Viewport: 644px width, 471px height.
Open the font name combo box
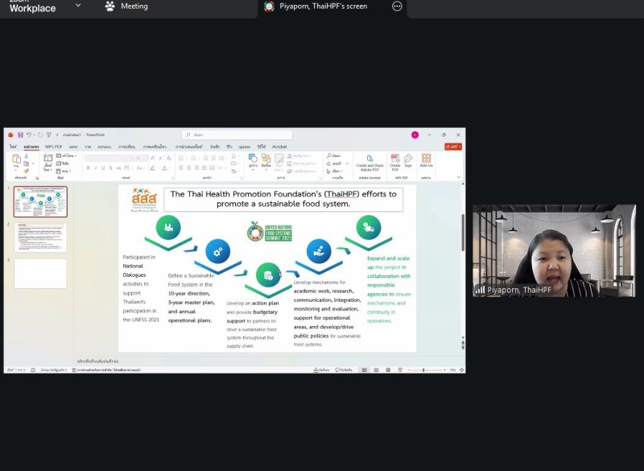pos(109,158)
